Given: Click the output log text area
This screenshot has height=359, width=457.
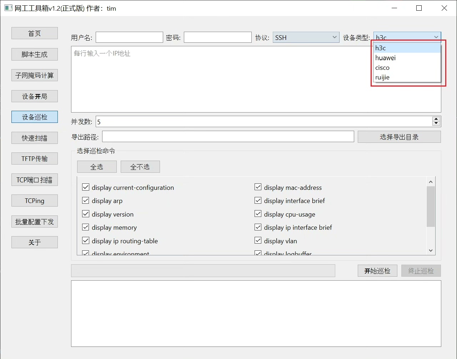Looking at the screenshot, I should (x=256, y=313).
